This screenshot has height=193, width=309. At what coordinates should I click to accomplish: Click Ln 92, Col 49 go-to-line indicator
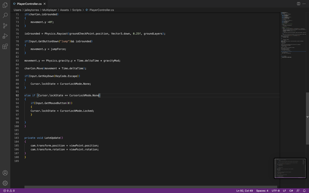(244, 191)
